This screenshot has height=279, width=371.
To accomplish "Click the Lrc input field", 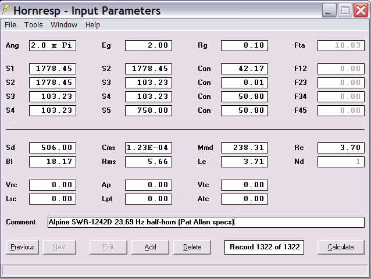I will click(x=52, y=199).
